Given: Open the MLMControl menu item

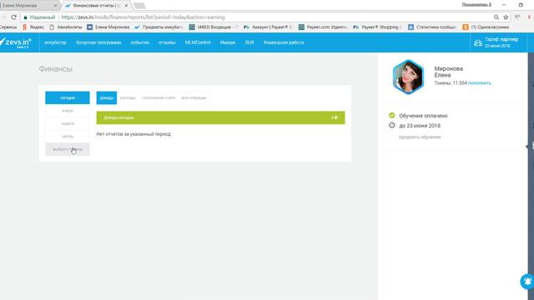Looking at the screenshot, I should [198, 42].
